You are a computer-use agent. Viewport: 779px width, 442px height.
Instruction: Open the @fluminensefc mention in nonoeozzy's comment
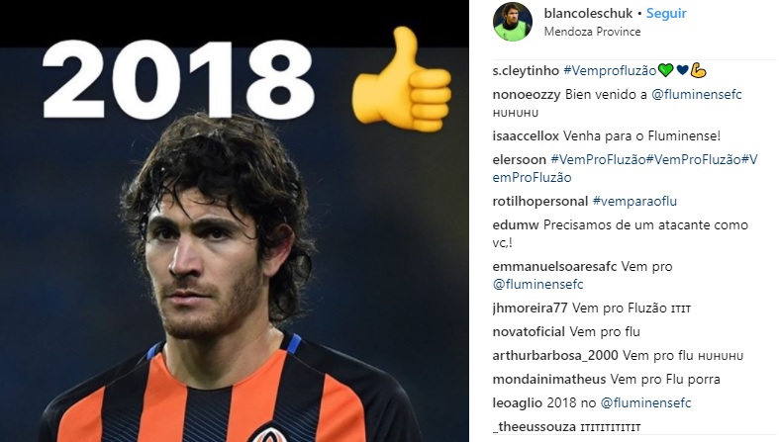[697, 94]
